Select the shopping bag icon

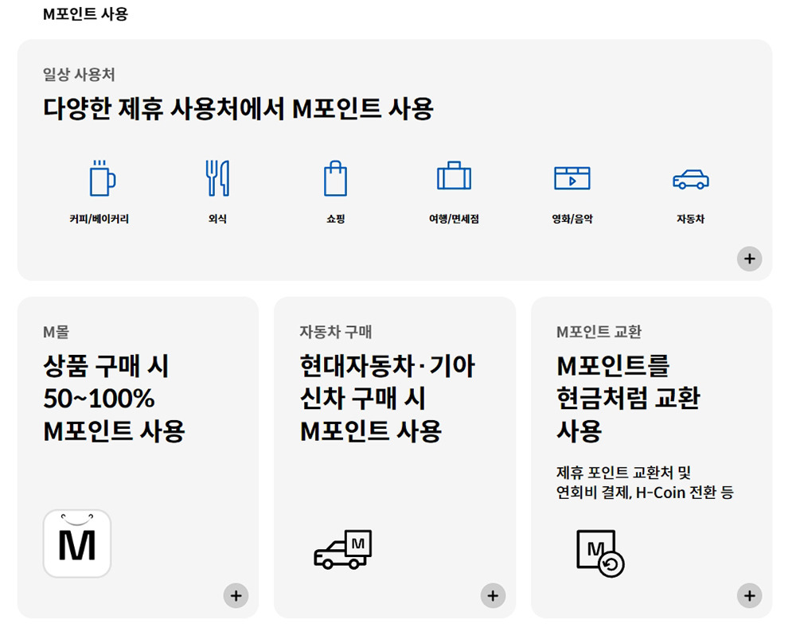click(336, 178)
